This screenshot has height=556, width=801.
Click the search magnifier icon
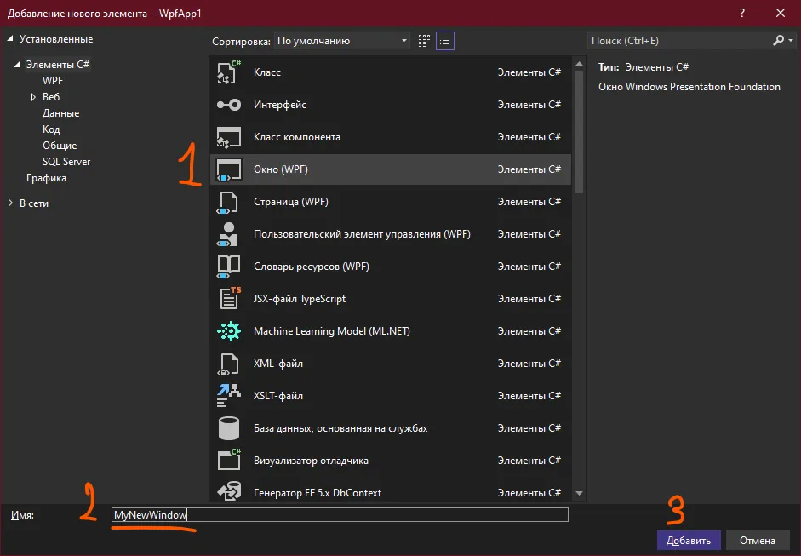(x=778, y=40)
